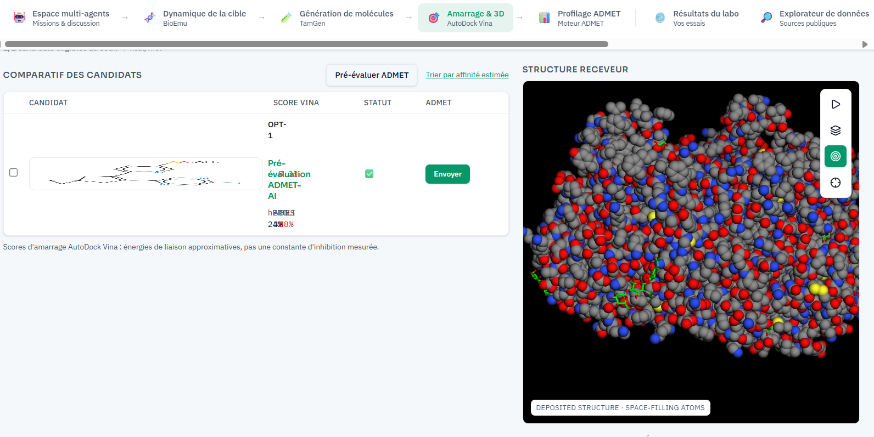Screen dimensions: 874x437
Task: Select the Amarrage & 3D step
Action: pos(466,18)
